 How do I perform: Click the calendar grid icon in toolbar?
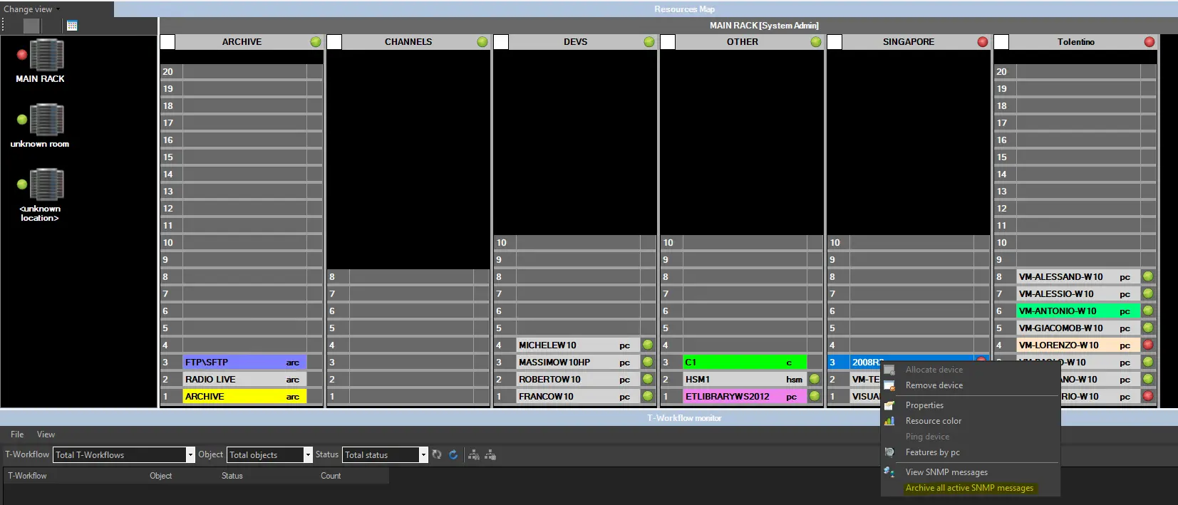click(x=72, y=26)
